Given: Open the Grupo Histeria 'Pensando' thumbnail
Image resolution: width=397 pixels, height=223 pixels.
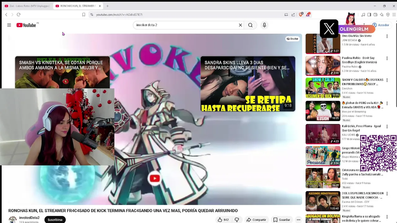Looking at the screenshot, I should [x=323, y=156].
